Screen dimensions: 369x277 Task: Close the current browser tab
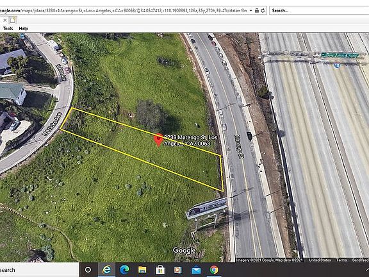point(4,21)
